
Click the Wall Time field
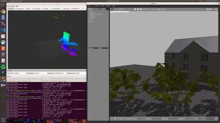pos(60,73)
